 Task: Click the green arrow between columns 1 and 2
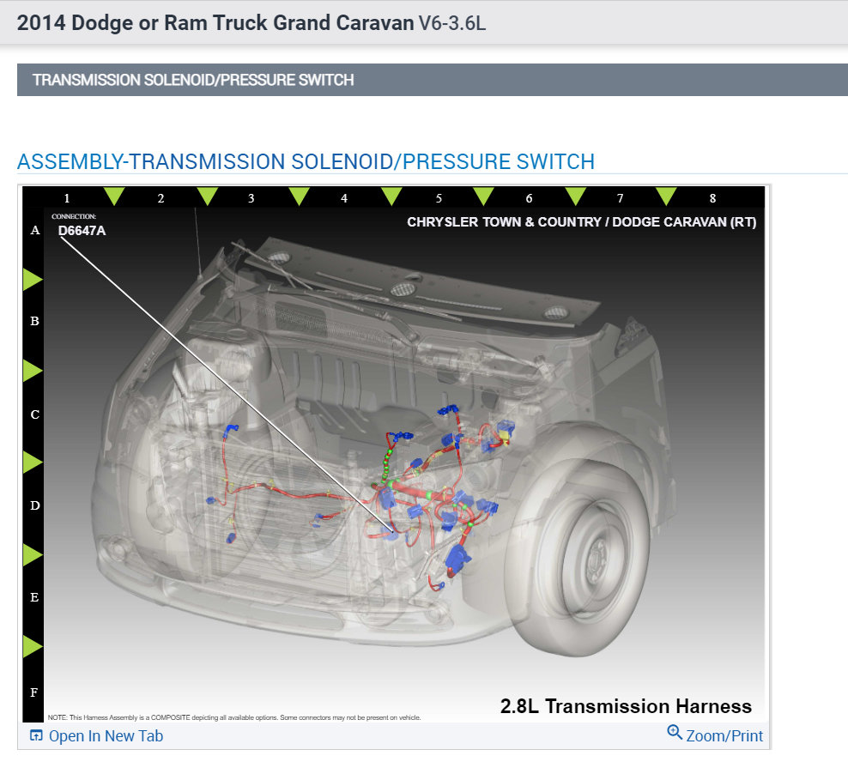[x=113, y=197]
